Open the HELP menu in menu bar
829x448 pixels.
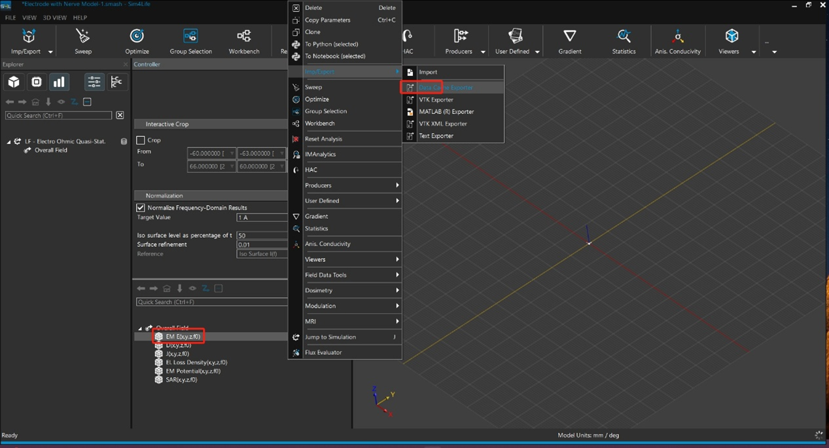80,18
